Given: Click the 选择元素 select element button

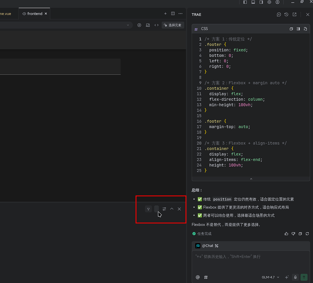Looking at the screenshot, I should [x=173, y=25].
